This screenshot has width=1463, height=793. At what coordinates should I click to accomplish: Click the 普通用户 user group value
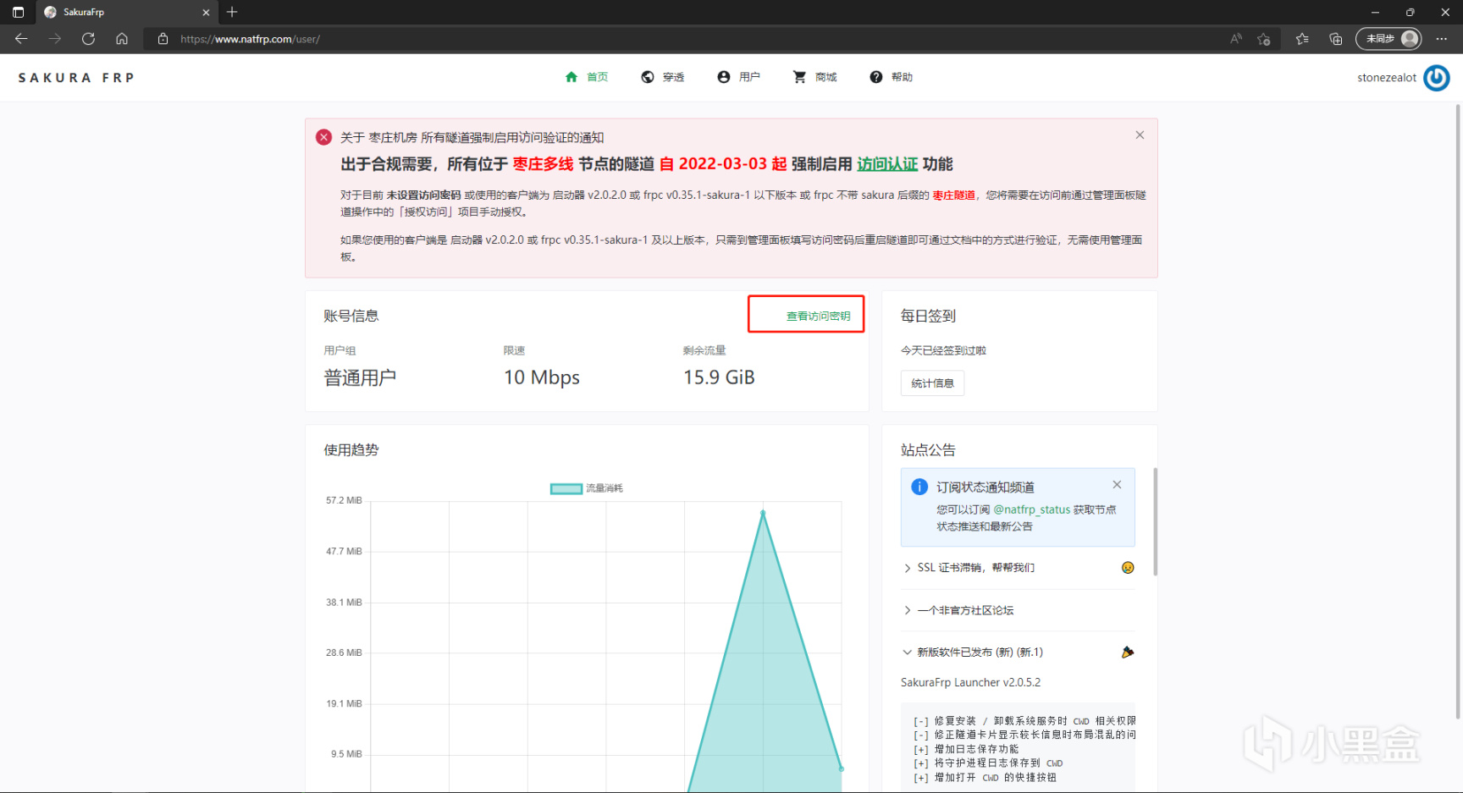[x=360, y=377]
